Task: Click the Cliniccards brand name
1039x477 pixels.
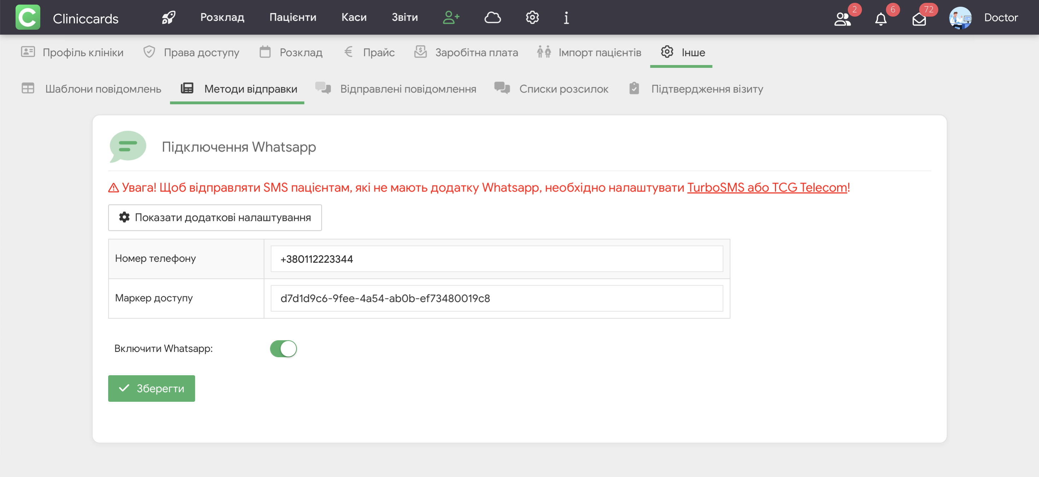Action: pos(86,18)
